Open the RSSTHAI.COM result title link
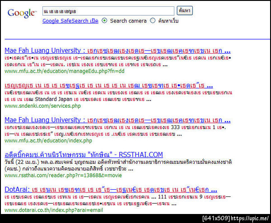 (x=84, y=155)
